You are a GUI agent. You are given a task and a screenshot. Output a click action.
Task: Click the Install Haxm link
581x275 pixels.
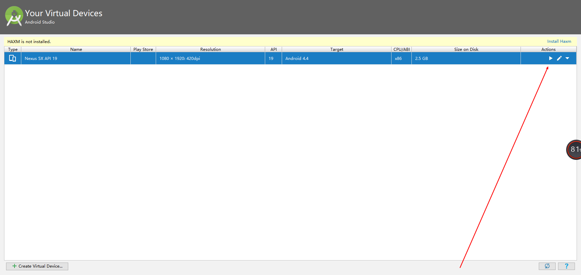[x=559, y=41]
